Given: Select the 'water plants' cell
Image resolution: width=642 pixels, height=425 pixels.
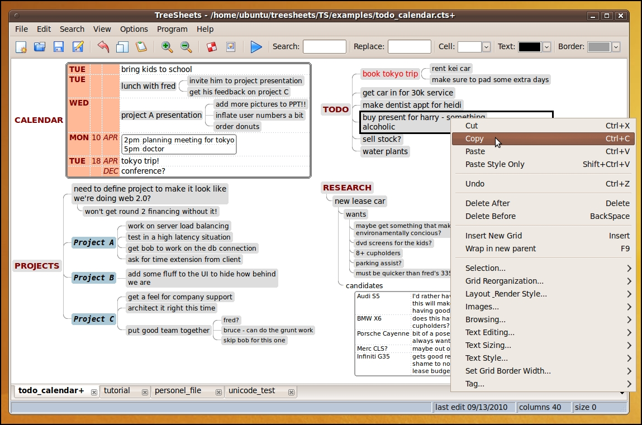Looking at the screenshot, I should (385, 152).
